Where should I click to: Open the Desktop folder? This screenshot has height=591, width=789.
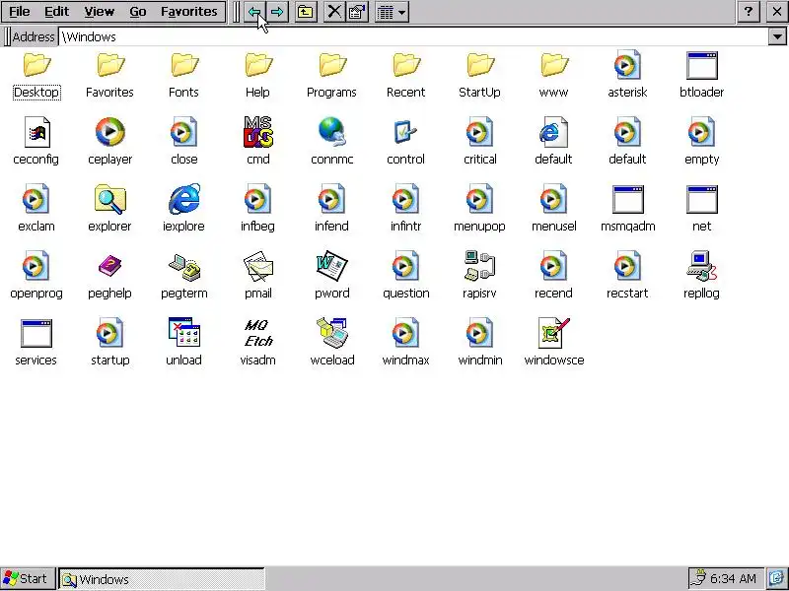(x=36, y=65)
